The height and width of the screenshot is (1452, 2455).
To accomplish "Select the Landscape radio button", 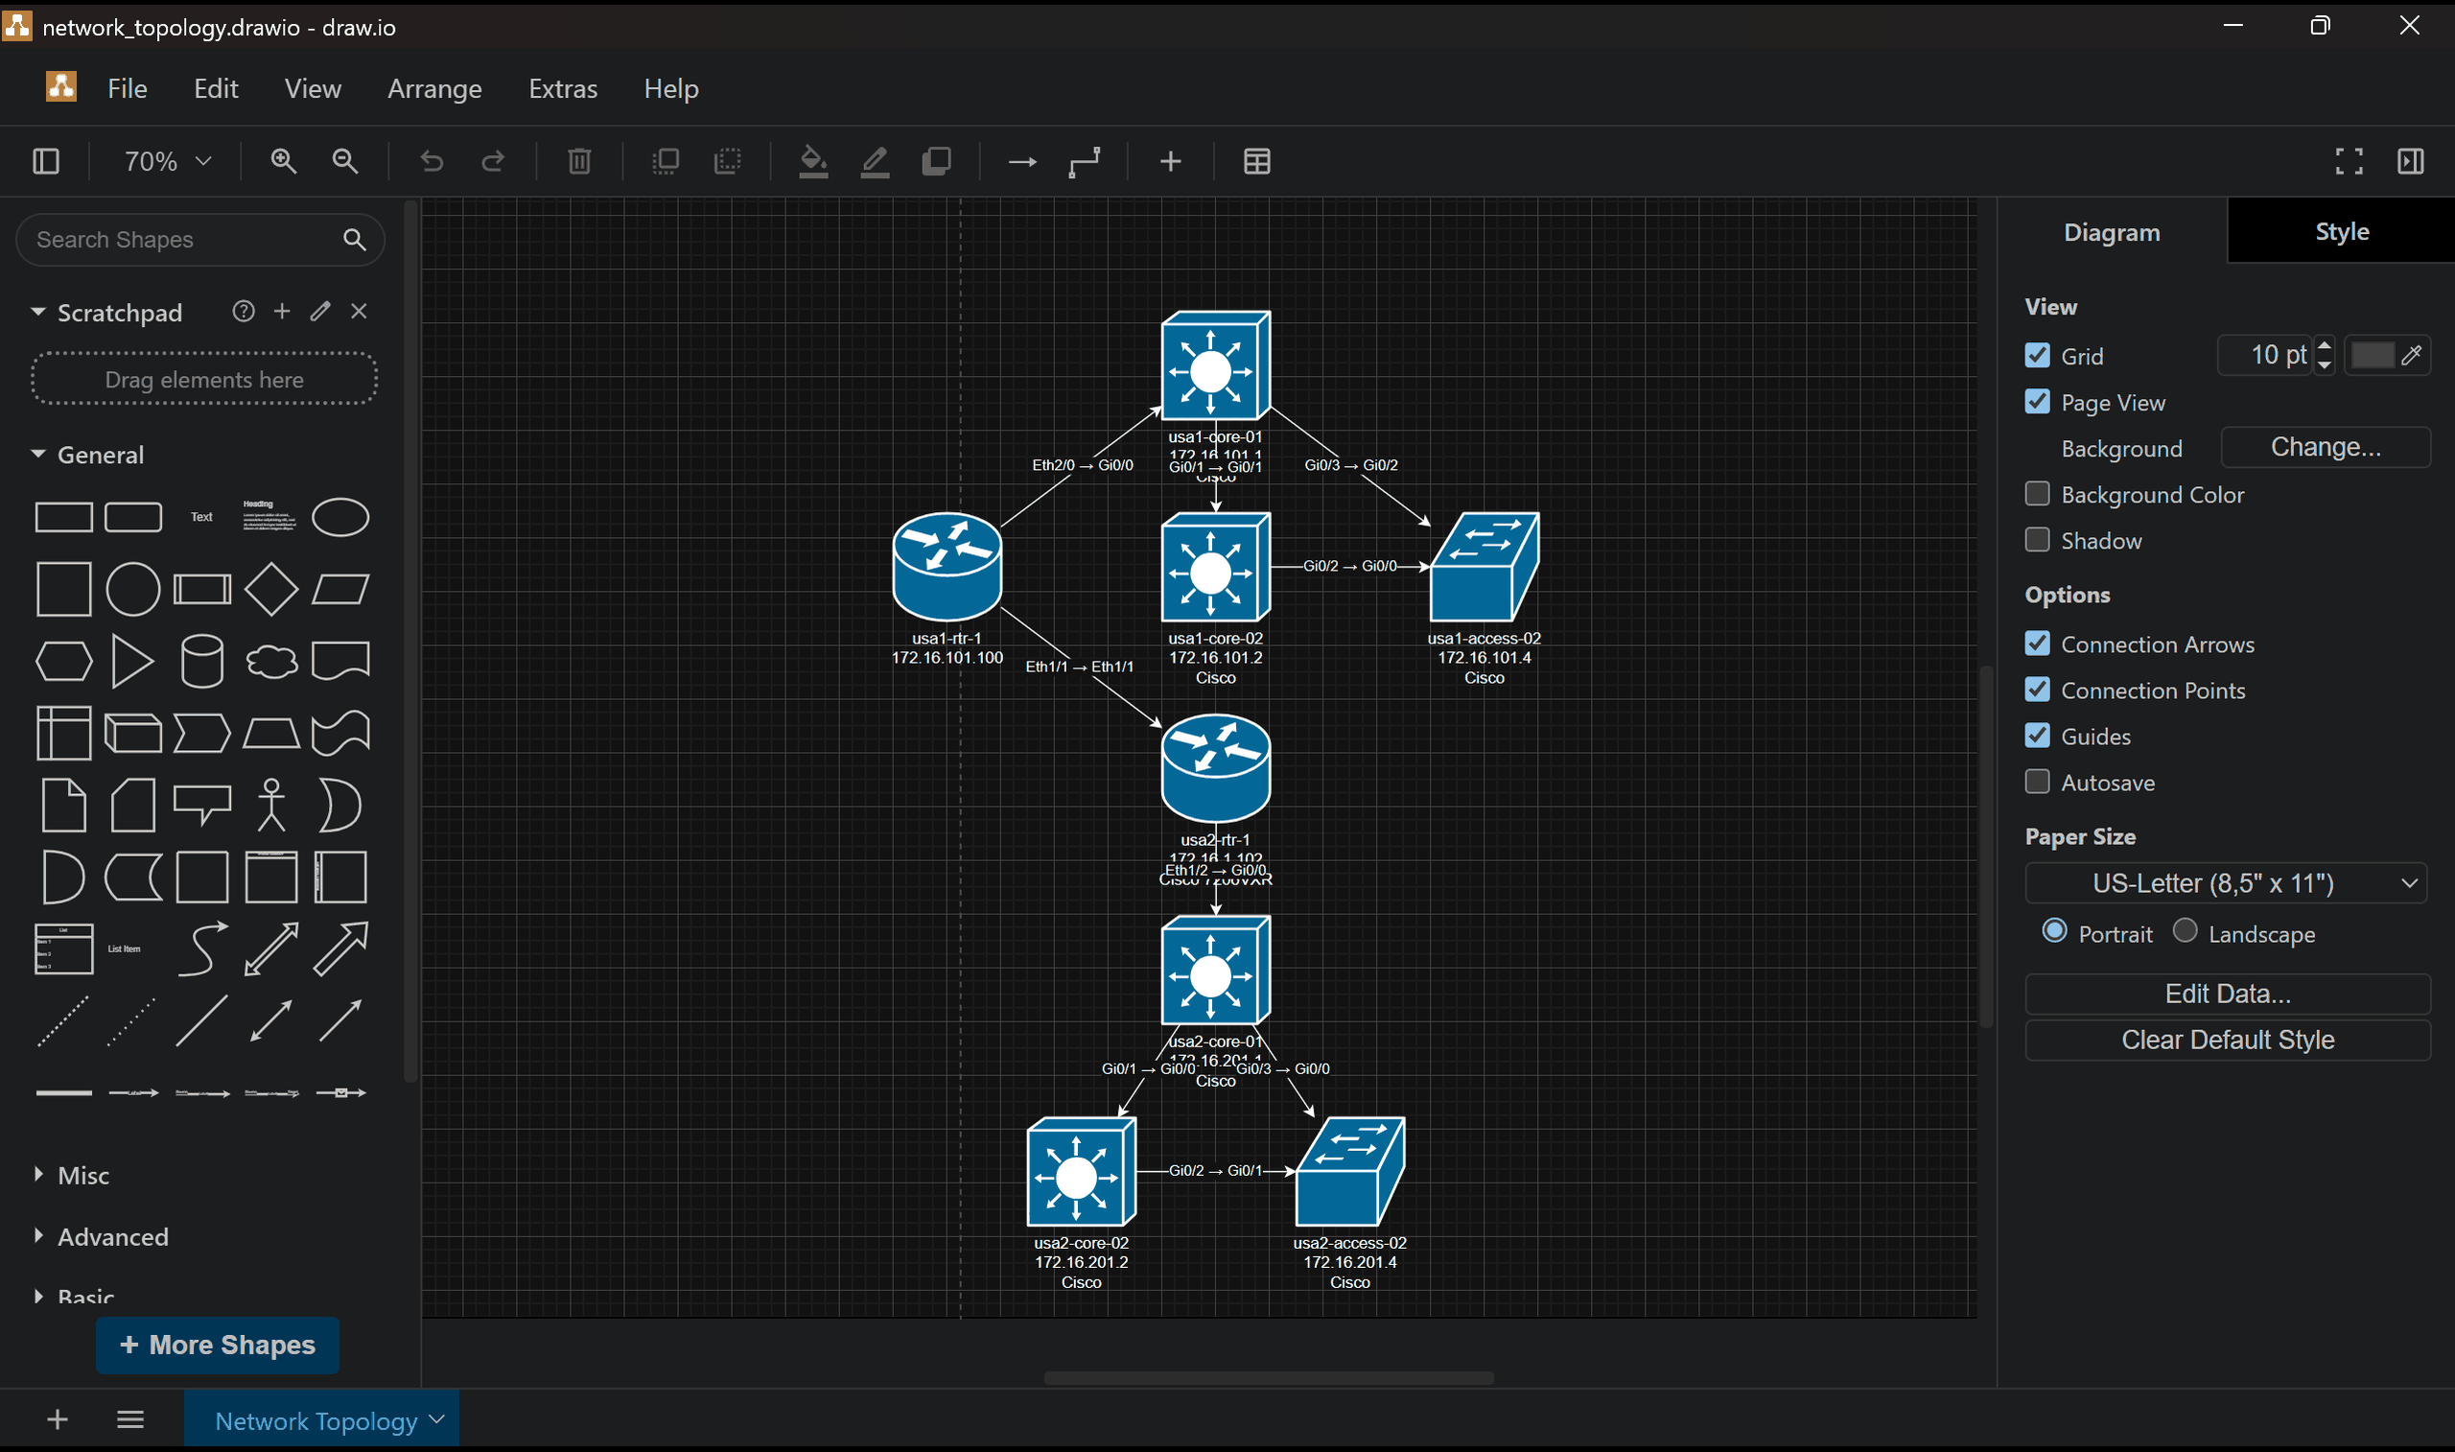I will point(2186,930).
